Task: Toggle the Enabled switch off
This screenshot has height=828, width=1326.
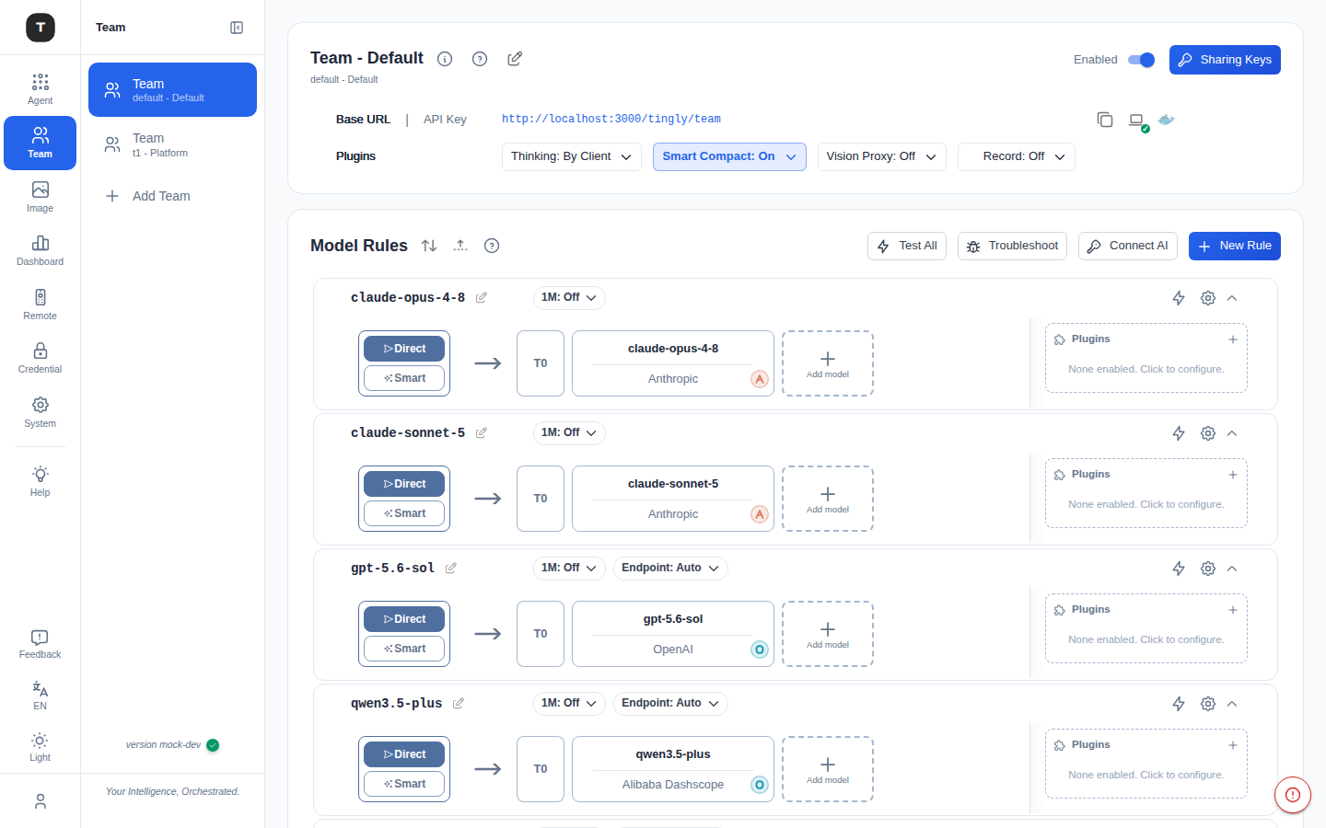Action: 1142,60
